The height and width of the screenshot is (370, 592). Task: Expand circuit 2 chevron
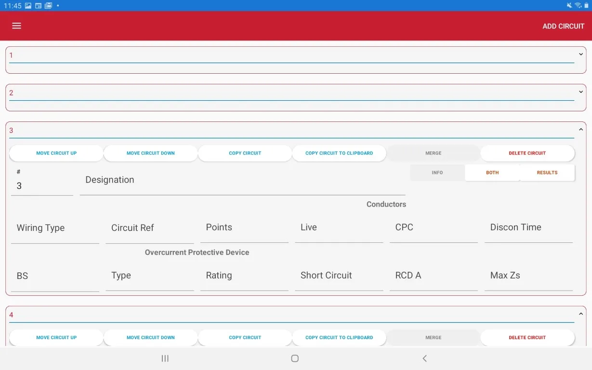coord(580,92)
